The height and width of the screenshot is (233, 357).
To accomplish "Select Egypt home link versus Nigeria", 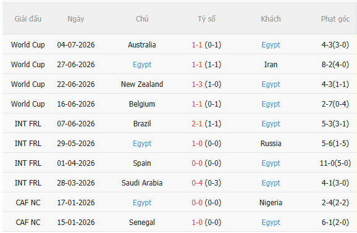I will (x=142, y=203).
